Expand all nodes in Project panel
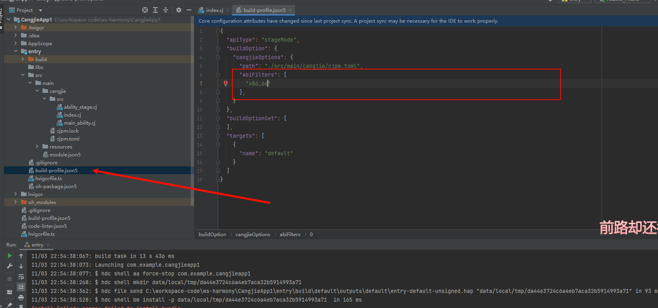 click(x=155, y=10)
